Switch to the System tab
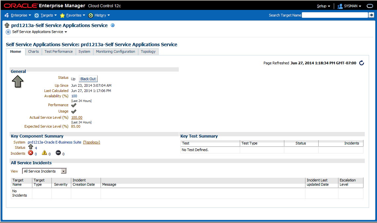This screenshot has height=223, width=377. tap(84, 51)
